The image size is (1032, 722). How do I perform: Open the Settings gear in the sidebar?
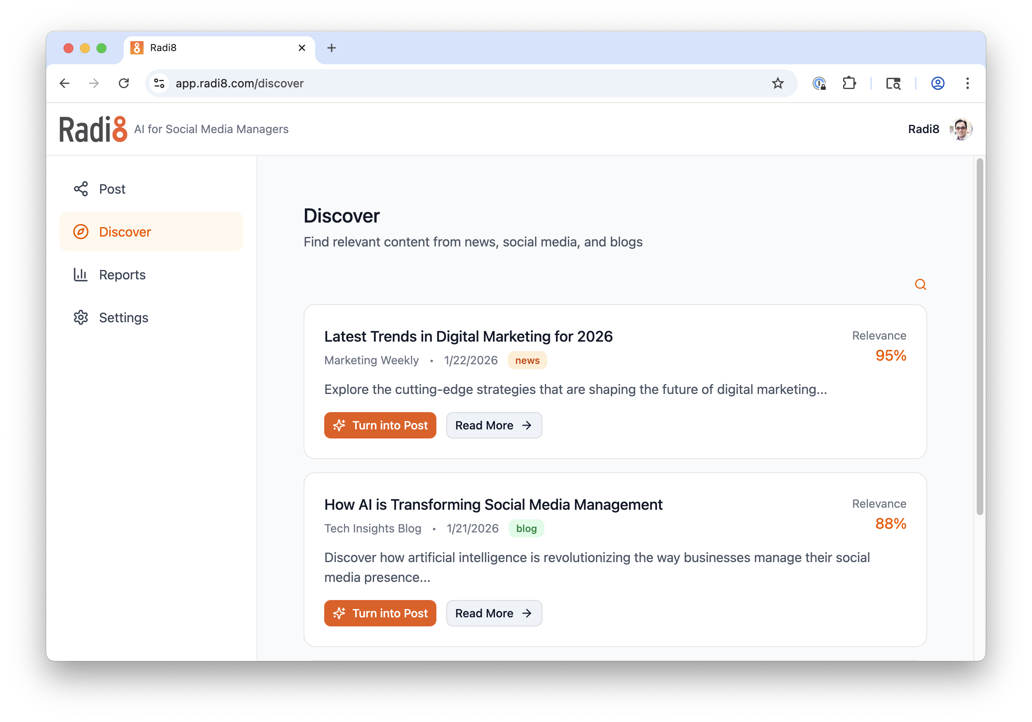click(x=81, y=317)
